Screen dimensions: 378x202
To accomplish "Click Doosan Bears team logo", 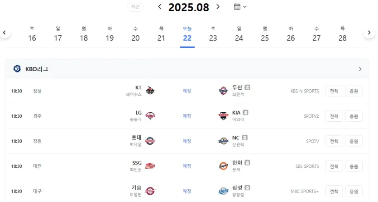I will click(x=223, y=91).
